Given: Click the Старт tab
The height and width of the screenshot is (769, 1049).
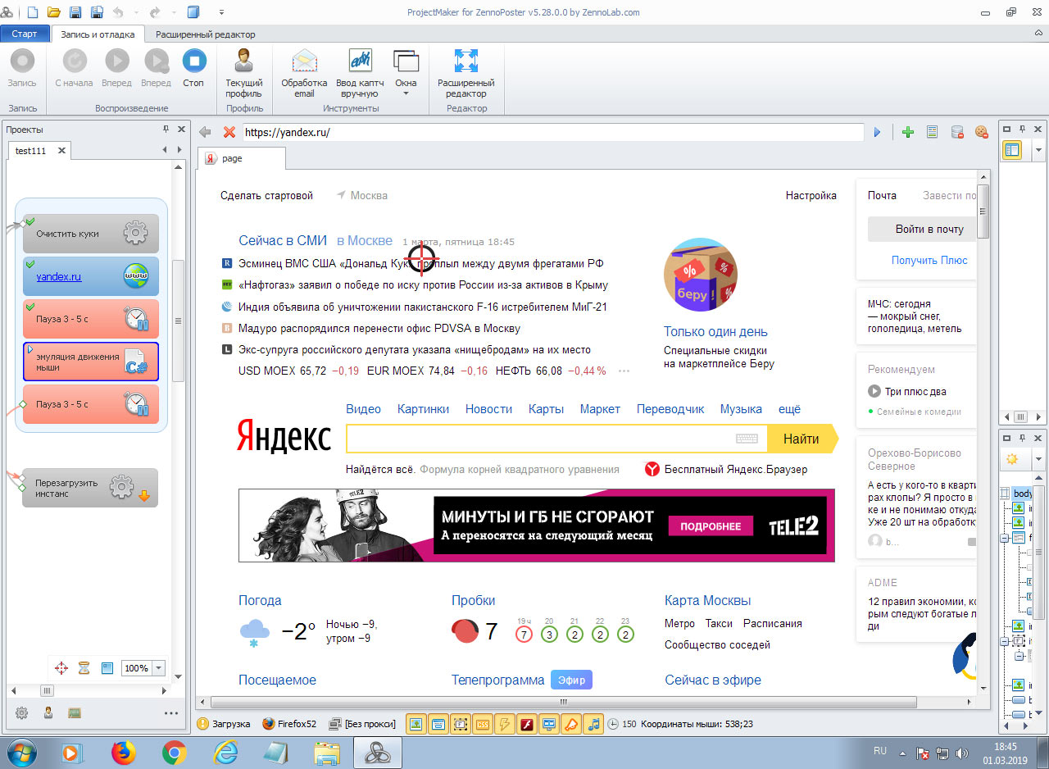Looking at the screenshot, I should click(25, 34).
